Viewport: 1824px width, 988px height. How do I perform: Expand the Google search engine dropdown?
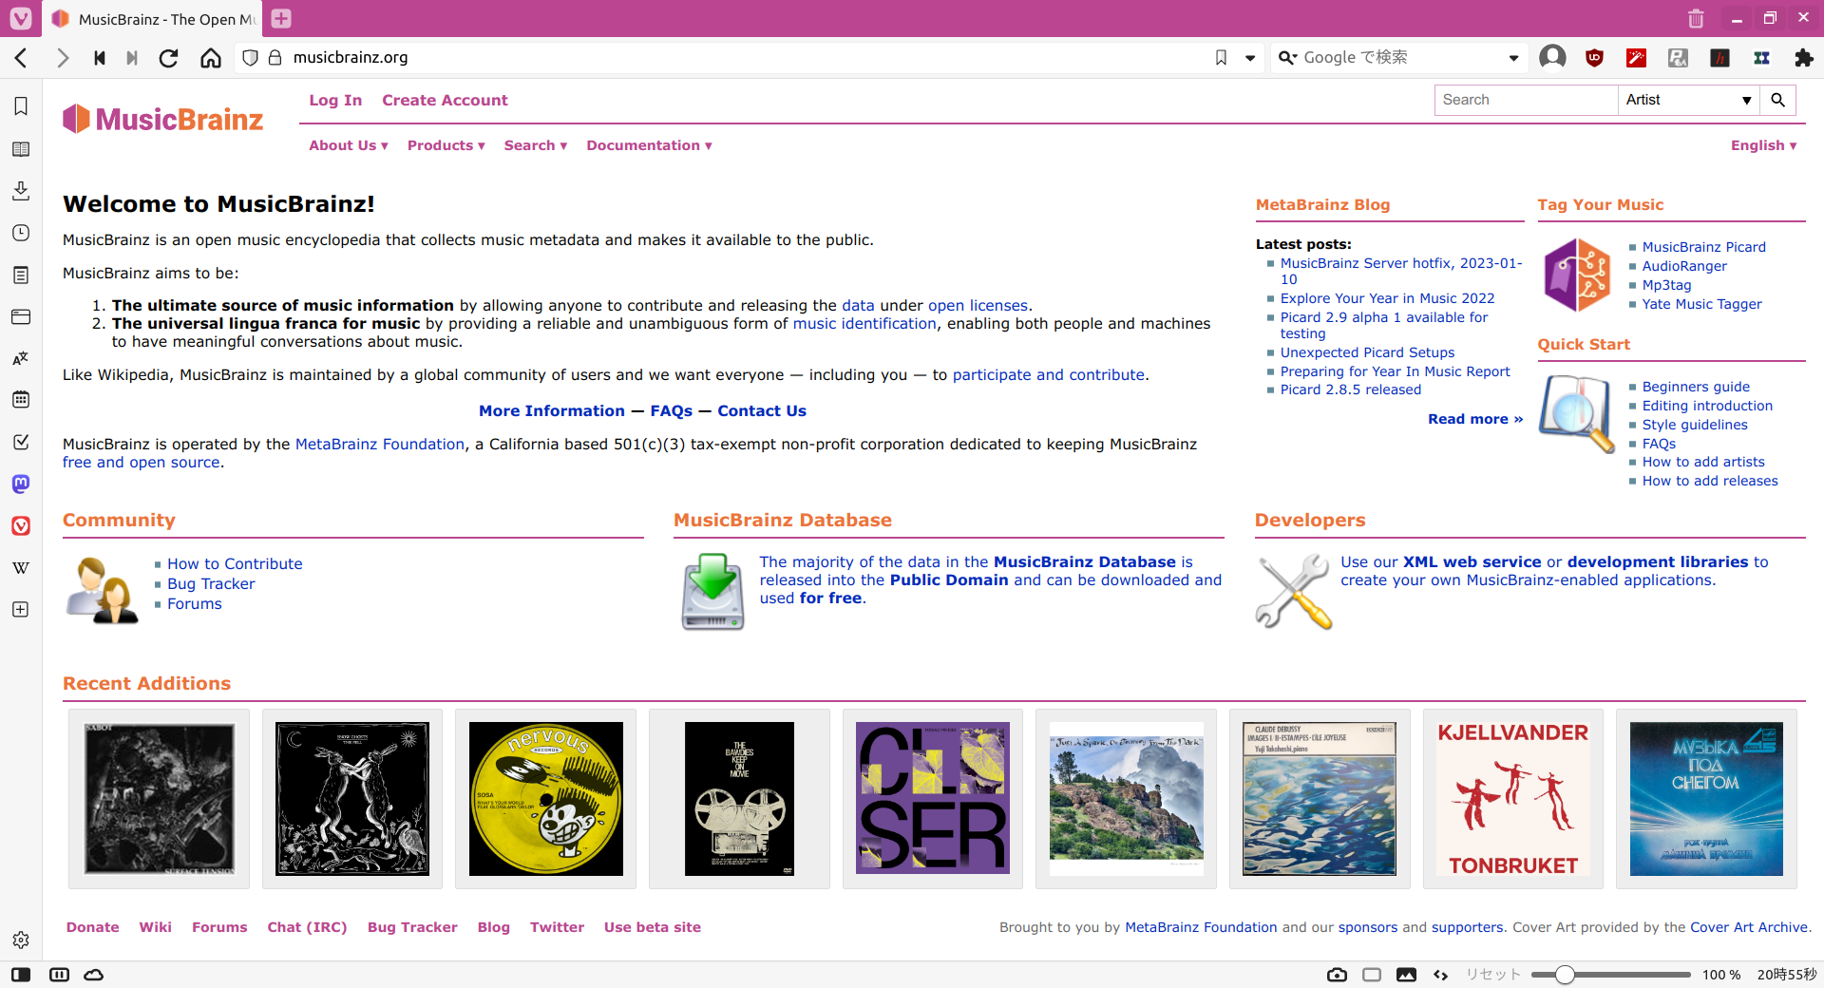click(1513, 58)
